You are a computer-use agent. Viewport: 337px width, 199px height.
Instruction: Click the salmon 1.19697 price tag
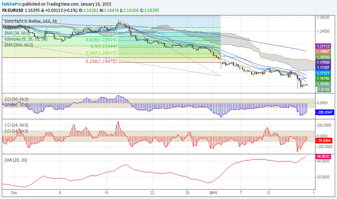tap(323, 51)
